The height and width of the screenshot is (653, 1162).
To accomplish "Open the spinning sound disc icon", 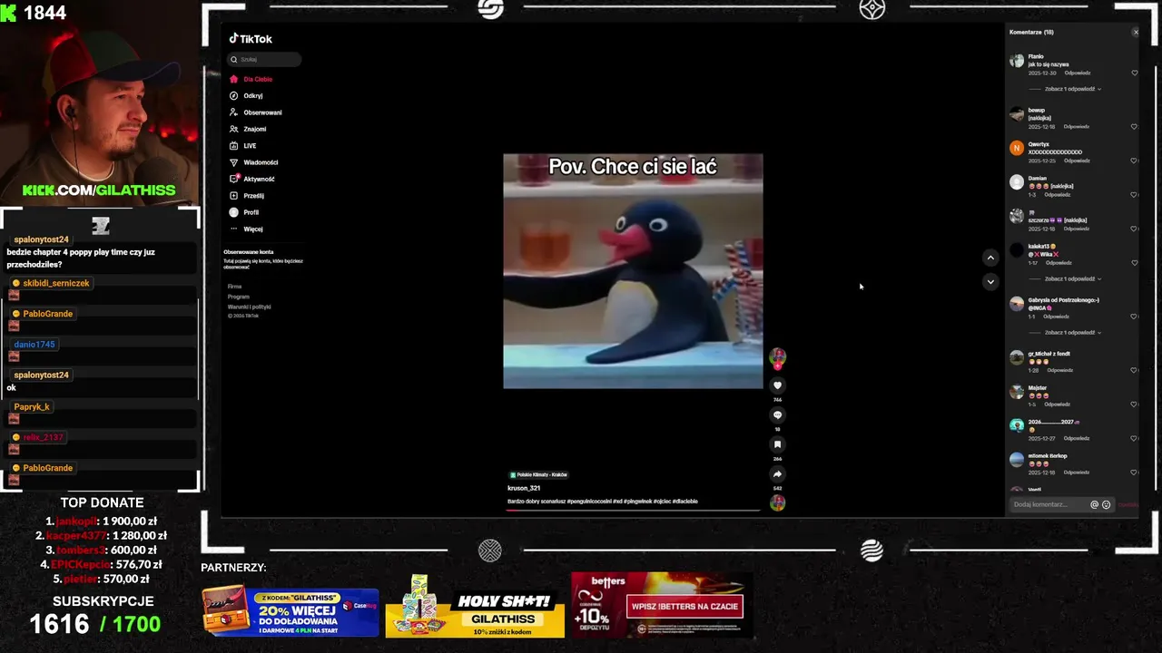I will (x=777, y=502).
